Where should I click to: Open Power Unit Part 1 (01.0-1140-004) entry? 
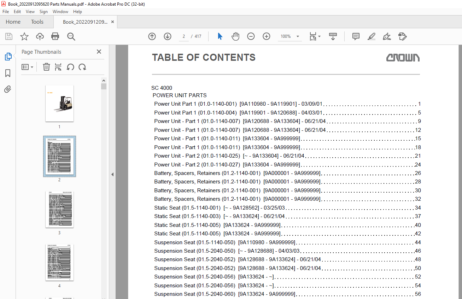(x=287, y=113)
